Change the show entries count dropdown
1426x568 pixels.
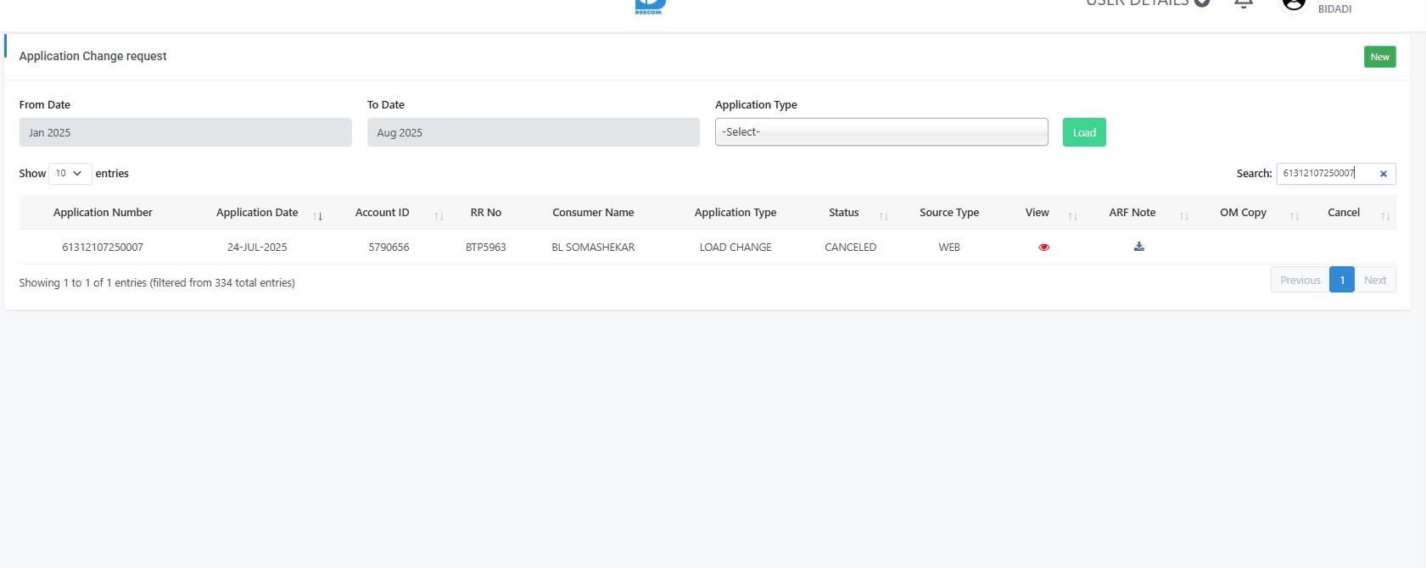tap(70, 174)
